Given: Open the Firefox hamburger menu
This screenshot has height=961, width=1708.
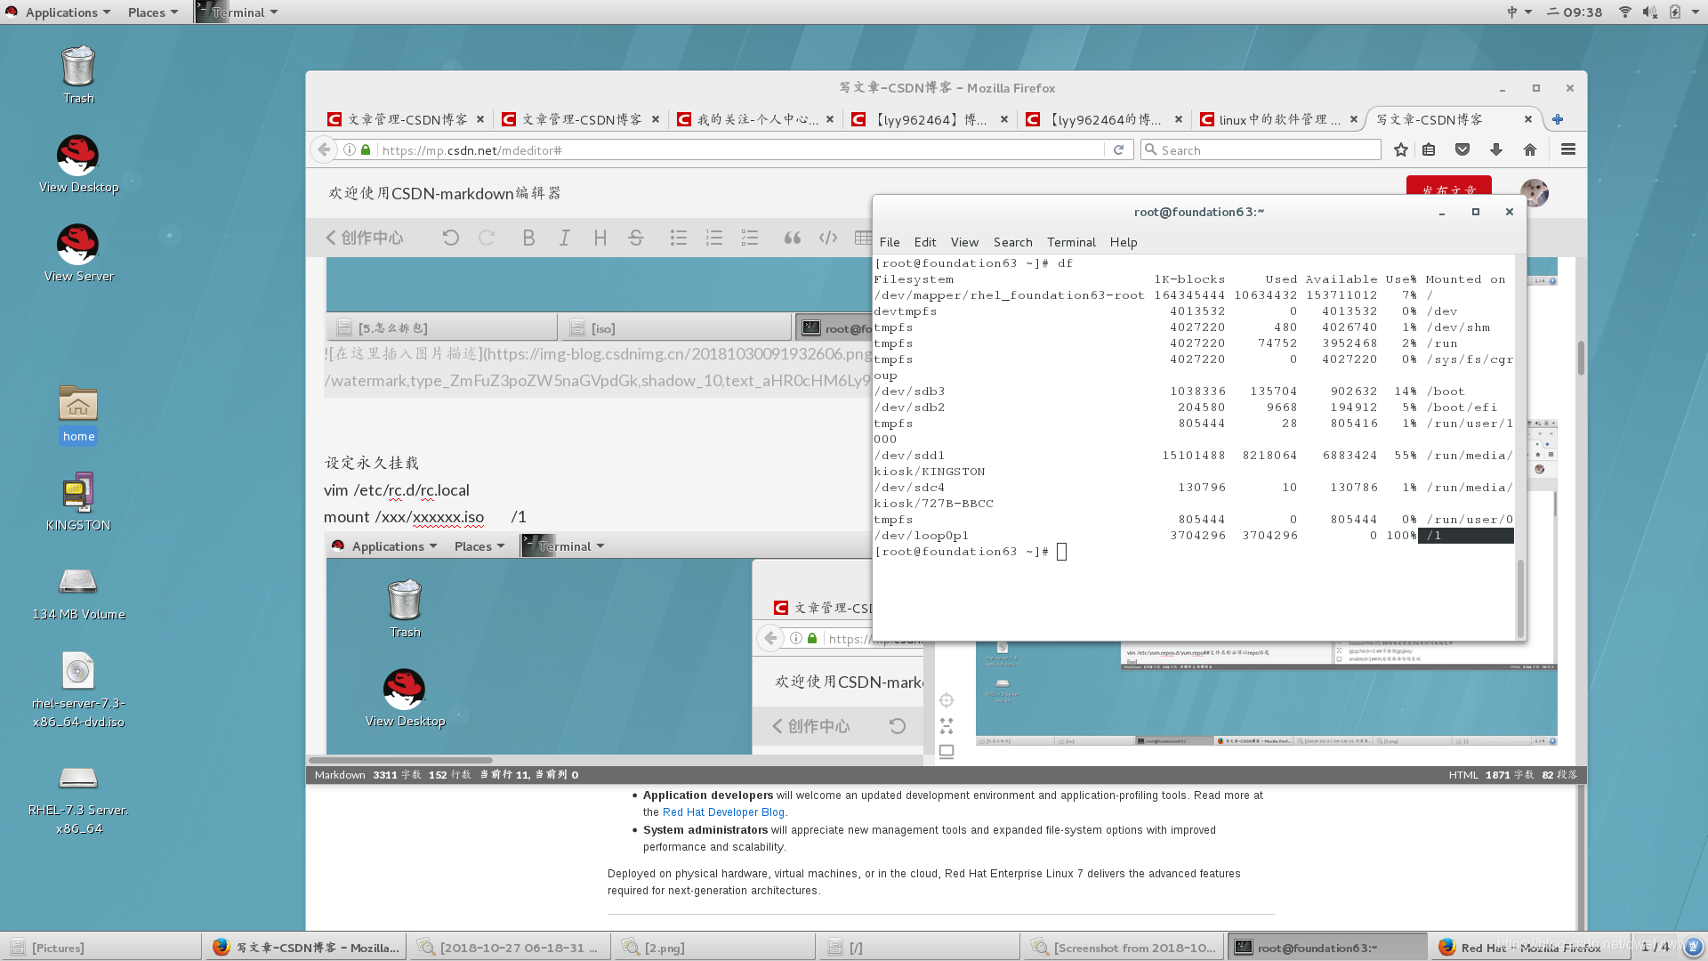Looking at the screenshot, I should tap(1568, 149).
